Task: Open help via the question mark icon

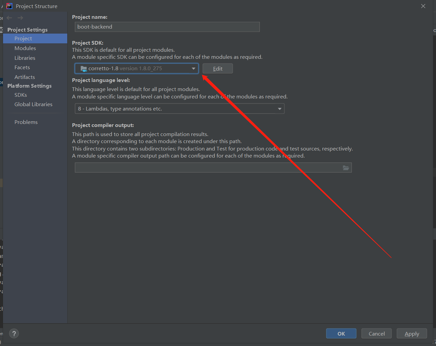Action: 14,333
